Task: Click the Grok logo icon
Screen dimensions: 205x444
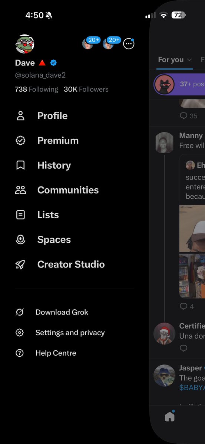Action: [x=20, y=312]
